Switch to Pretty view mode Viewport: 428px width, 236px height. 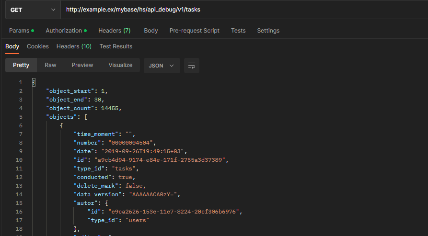click(21, 65)
